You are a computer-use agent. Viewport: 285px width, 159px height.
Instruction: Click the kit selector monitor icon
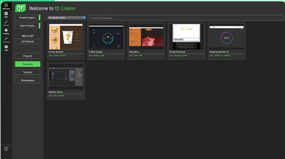[6, 149]
